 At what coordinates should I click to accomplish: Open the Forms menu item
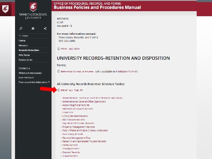point(22,41)
